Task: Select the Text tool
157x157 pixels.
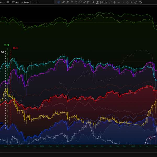Action: 72,2
